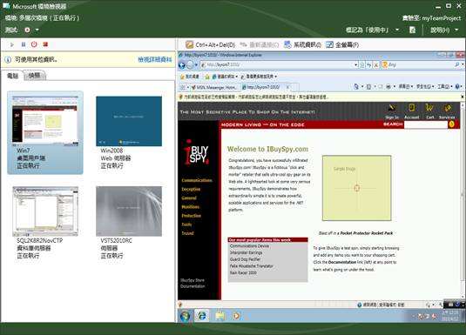Click the red power-off machine icon
The width and height of the screenshot is (466, 335).
(x=34, y=44)
